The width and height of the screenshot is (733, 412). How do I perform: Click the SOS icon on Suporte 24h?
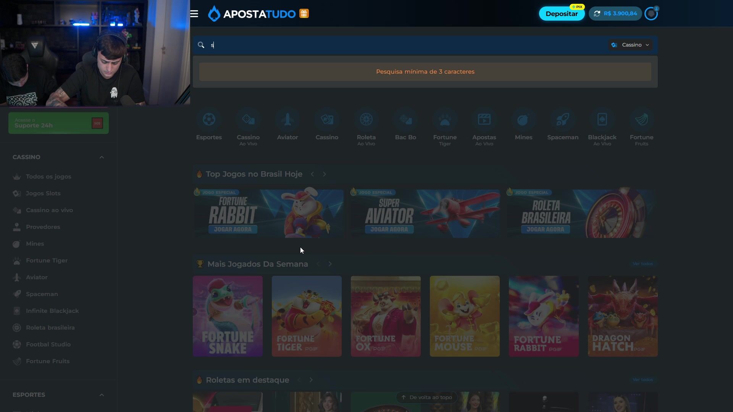click(x=97, y=123)
